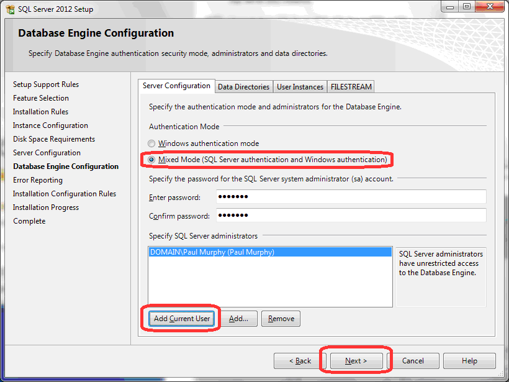Click the SQL Server Setup title bar icon

click(x=11, y=9)
